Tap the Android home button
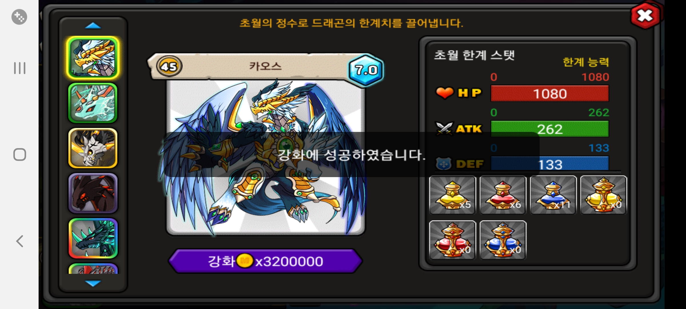This screenshot has height=309, width=686. point(20,154)
